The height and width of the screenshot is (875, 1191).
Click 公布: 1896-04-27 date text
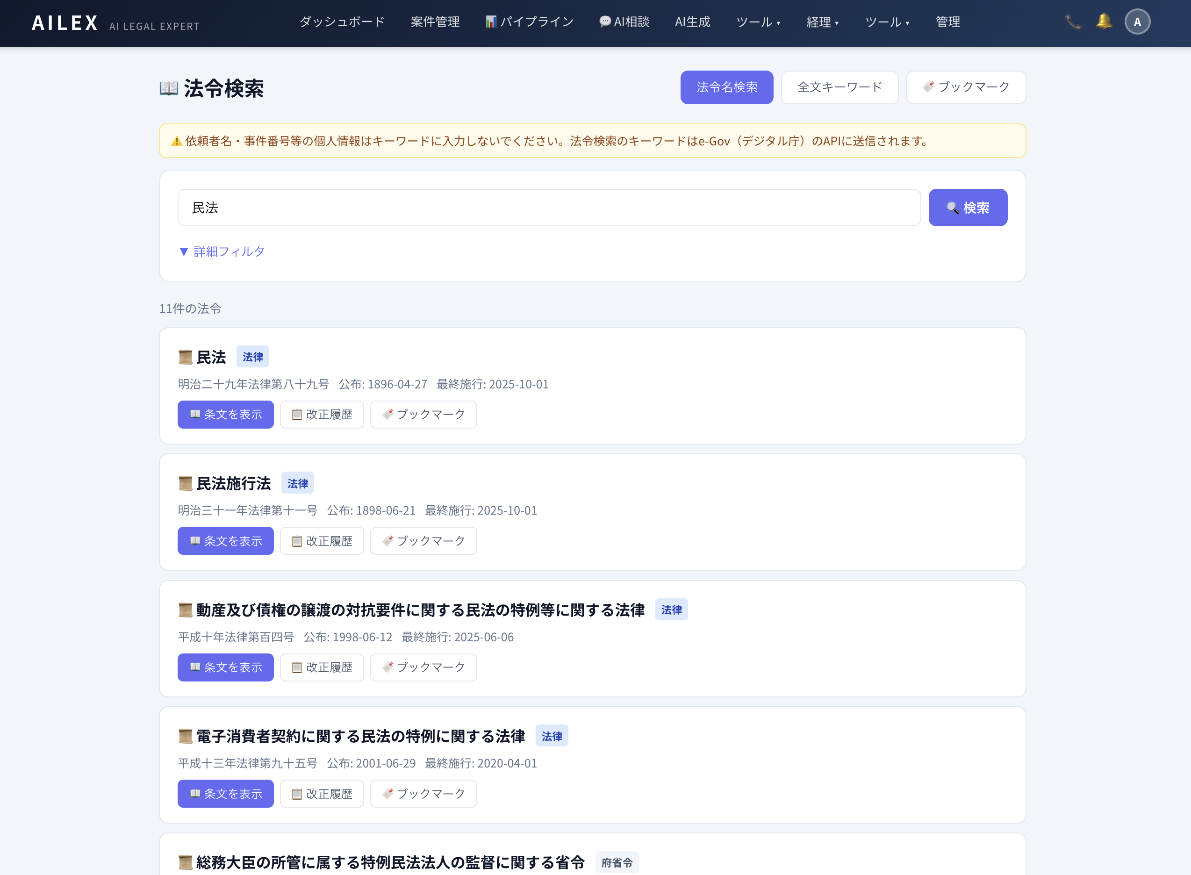point(383,385)
